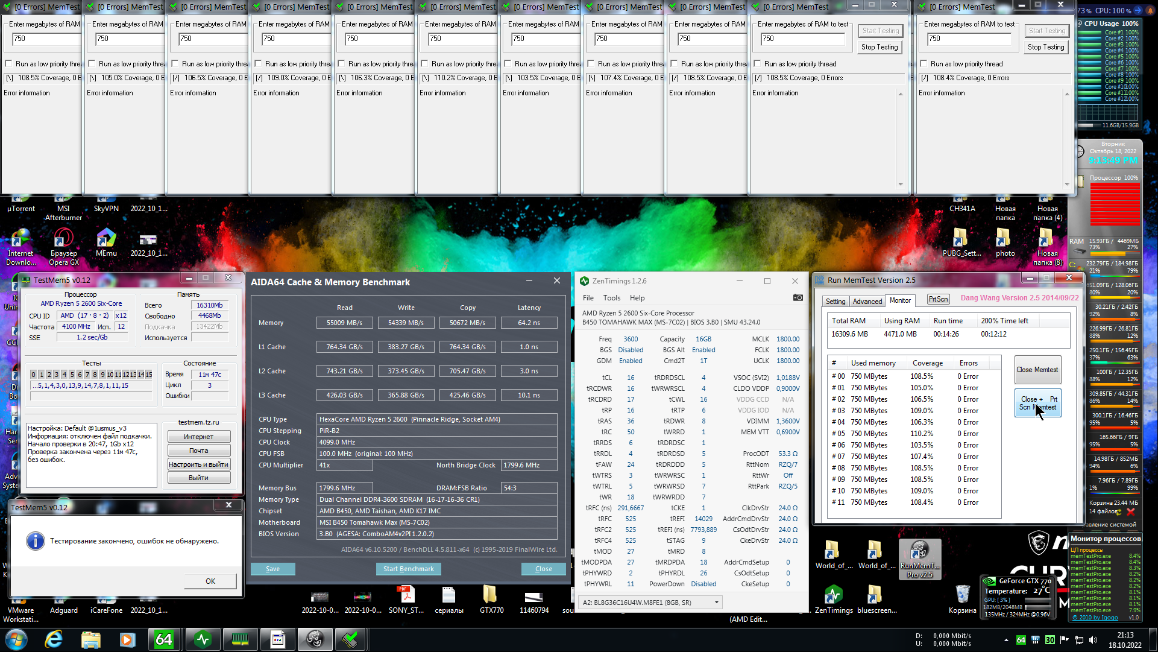Click the Windows Start orb

coord(16,639)
